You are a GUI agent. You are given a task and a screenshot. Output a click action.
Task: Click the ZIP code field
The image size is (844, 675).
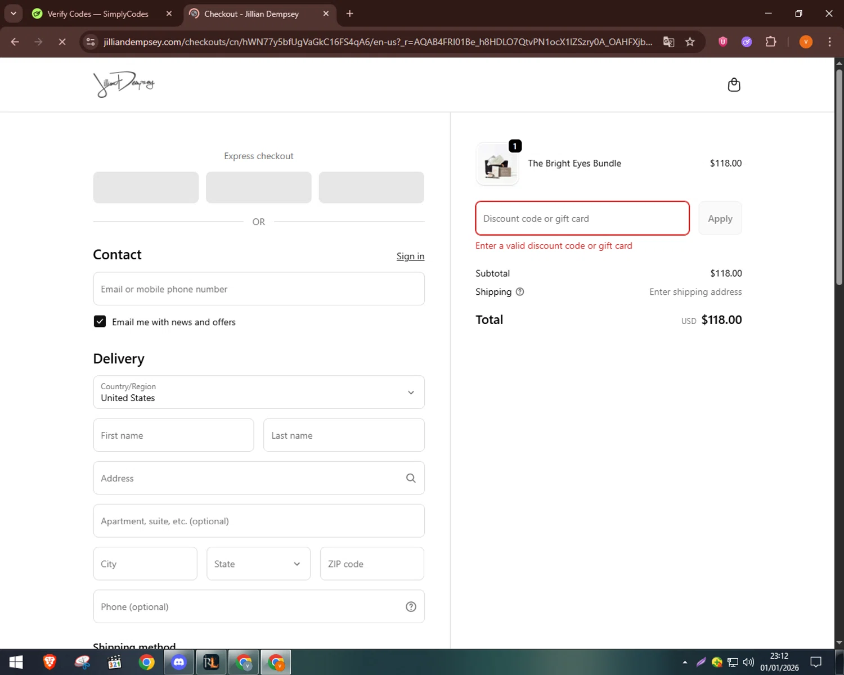pos(372,564)
